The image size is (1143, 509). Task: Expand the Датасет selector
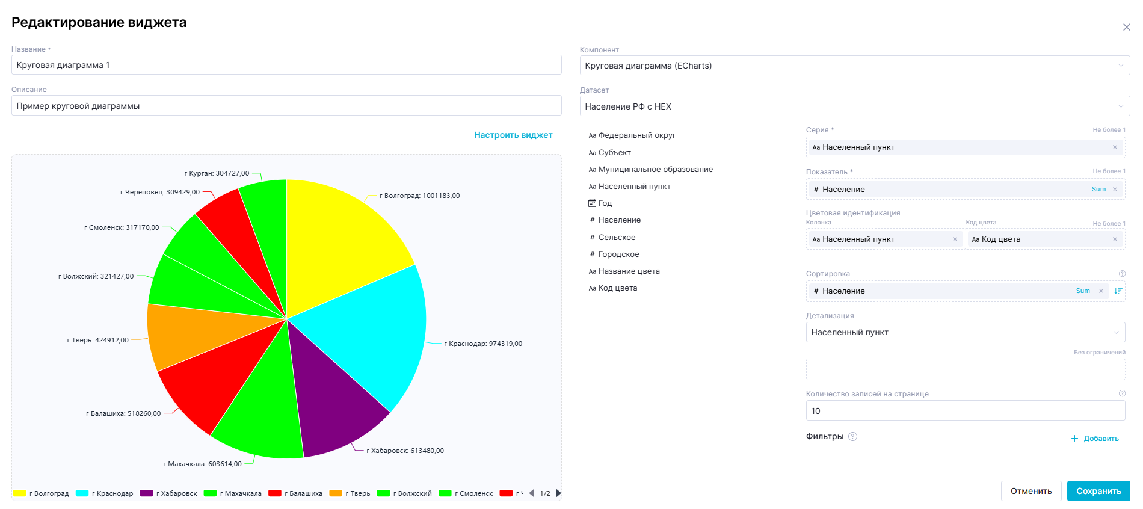click(854, 106)
